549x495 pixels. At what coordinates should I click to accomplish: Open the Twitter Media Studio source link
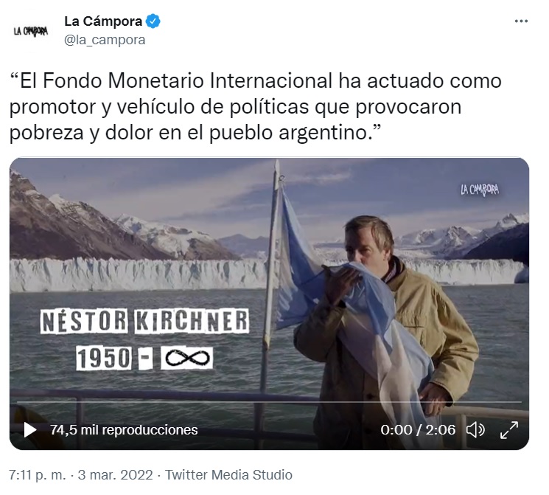[228, 475]
